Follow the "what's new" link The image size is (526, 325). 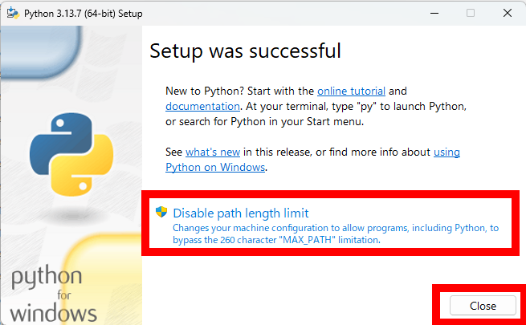click(x=213, y=152)
